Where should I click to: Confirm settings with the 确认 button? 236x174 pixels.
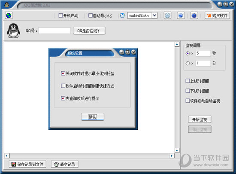point(93,117)
